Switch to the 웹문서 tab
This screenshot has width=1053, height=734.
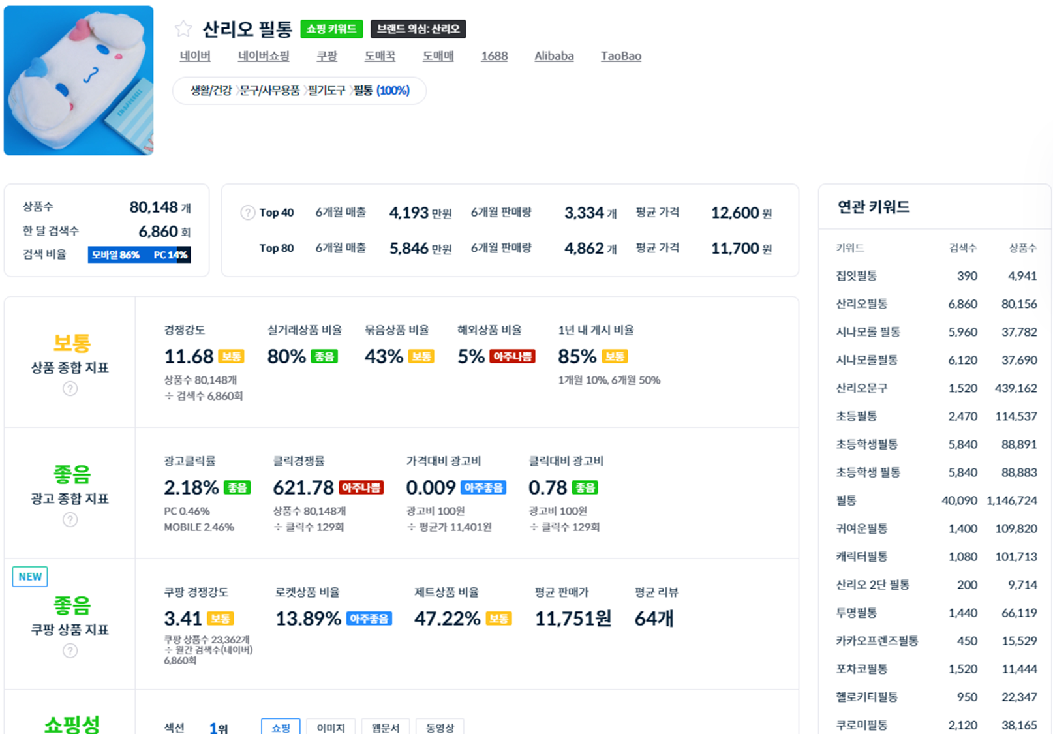[x=386, y=727]
